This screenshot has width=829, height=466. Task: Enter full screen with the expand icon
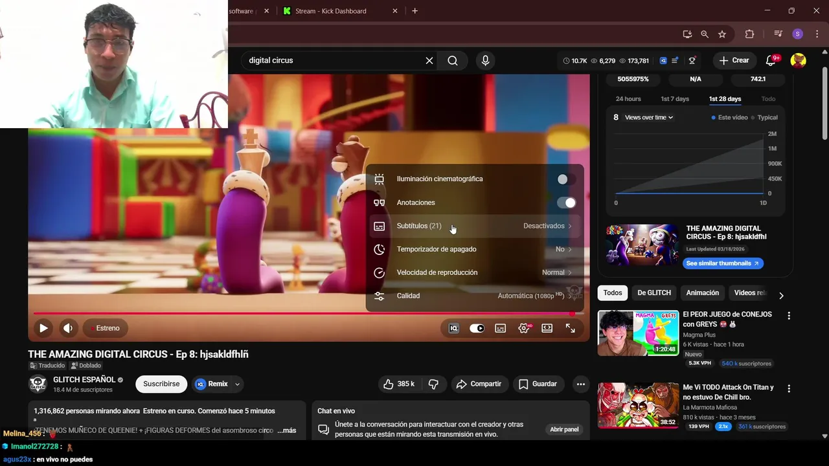(x=571, y=328)
